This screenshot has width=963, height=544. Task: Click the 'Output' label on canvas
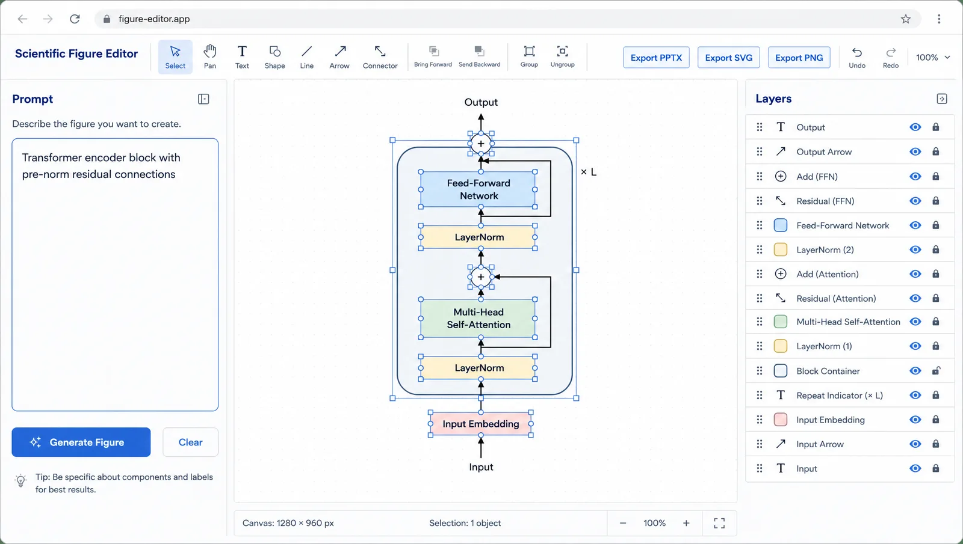(481, 102)
